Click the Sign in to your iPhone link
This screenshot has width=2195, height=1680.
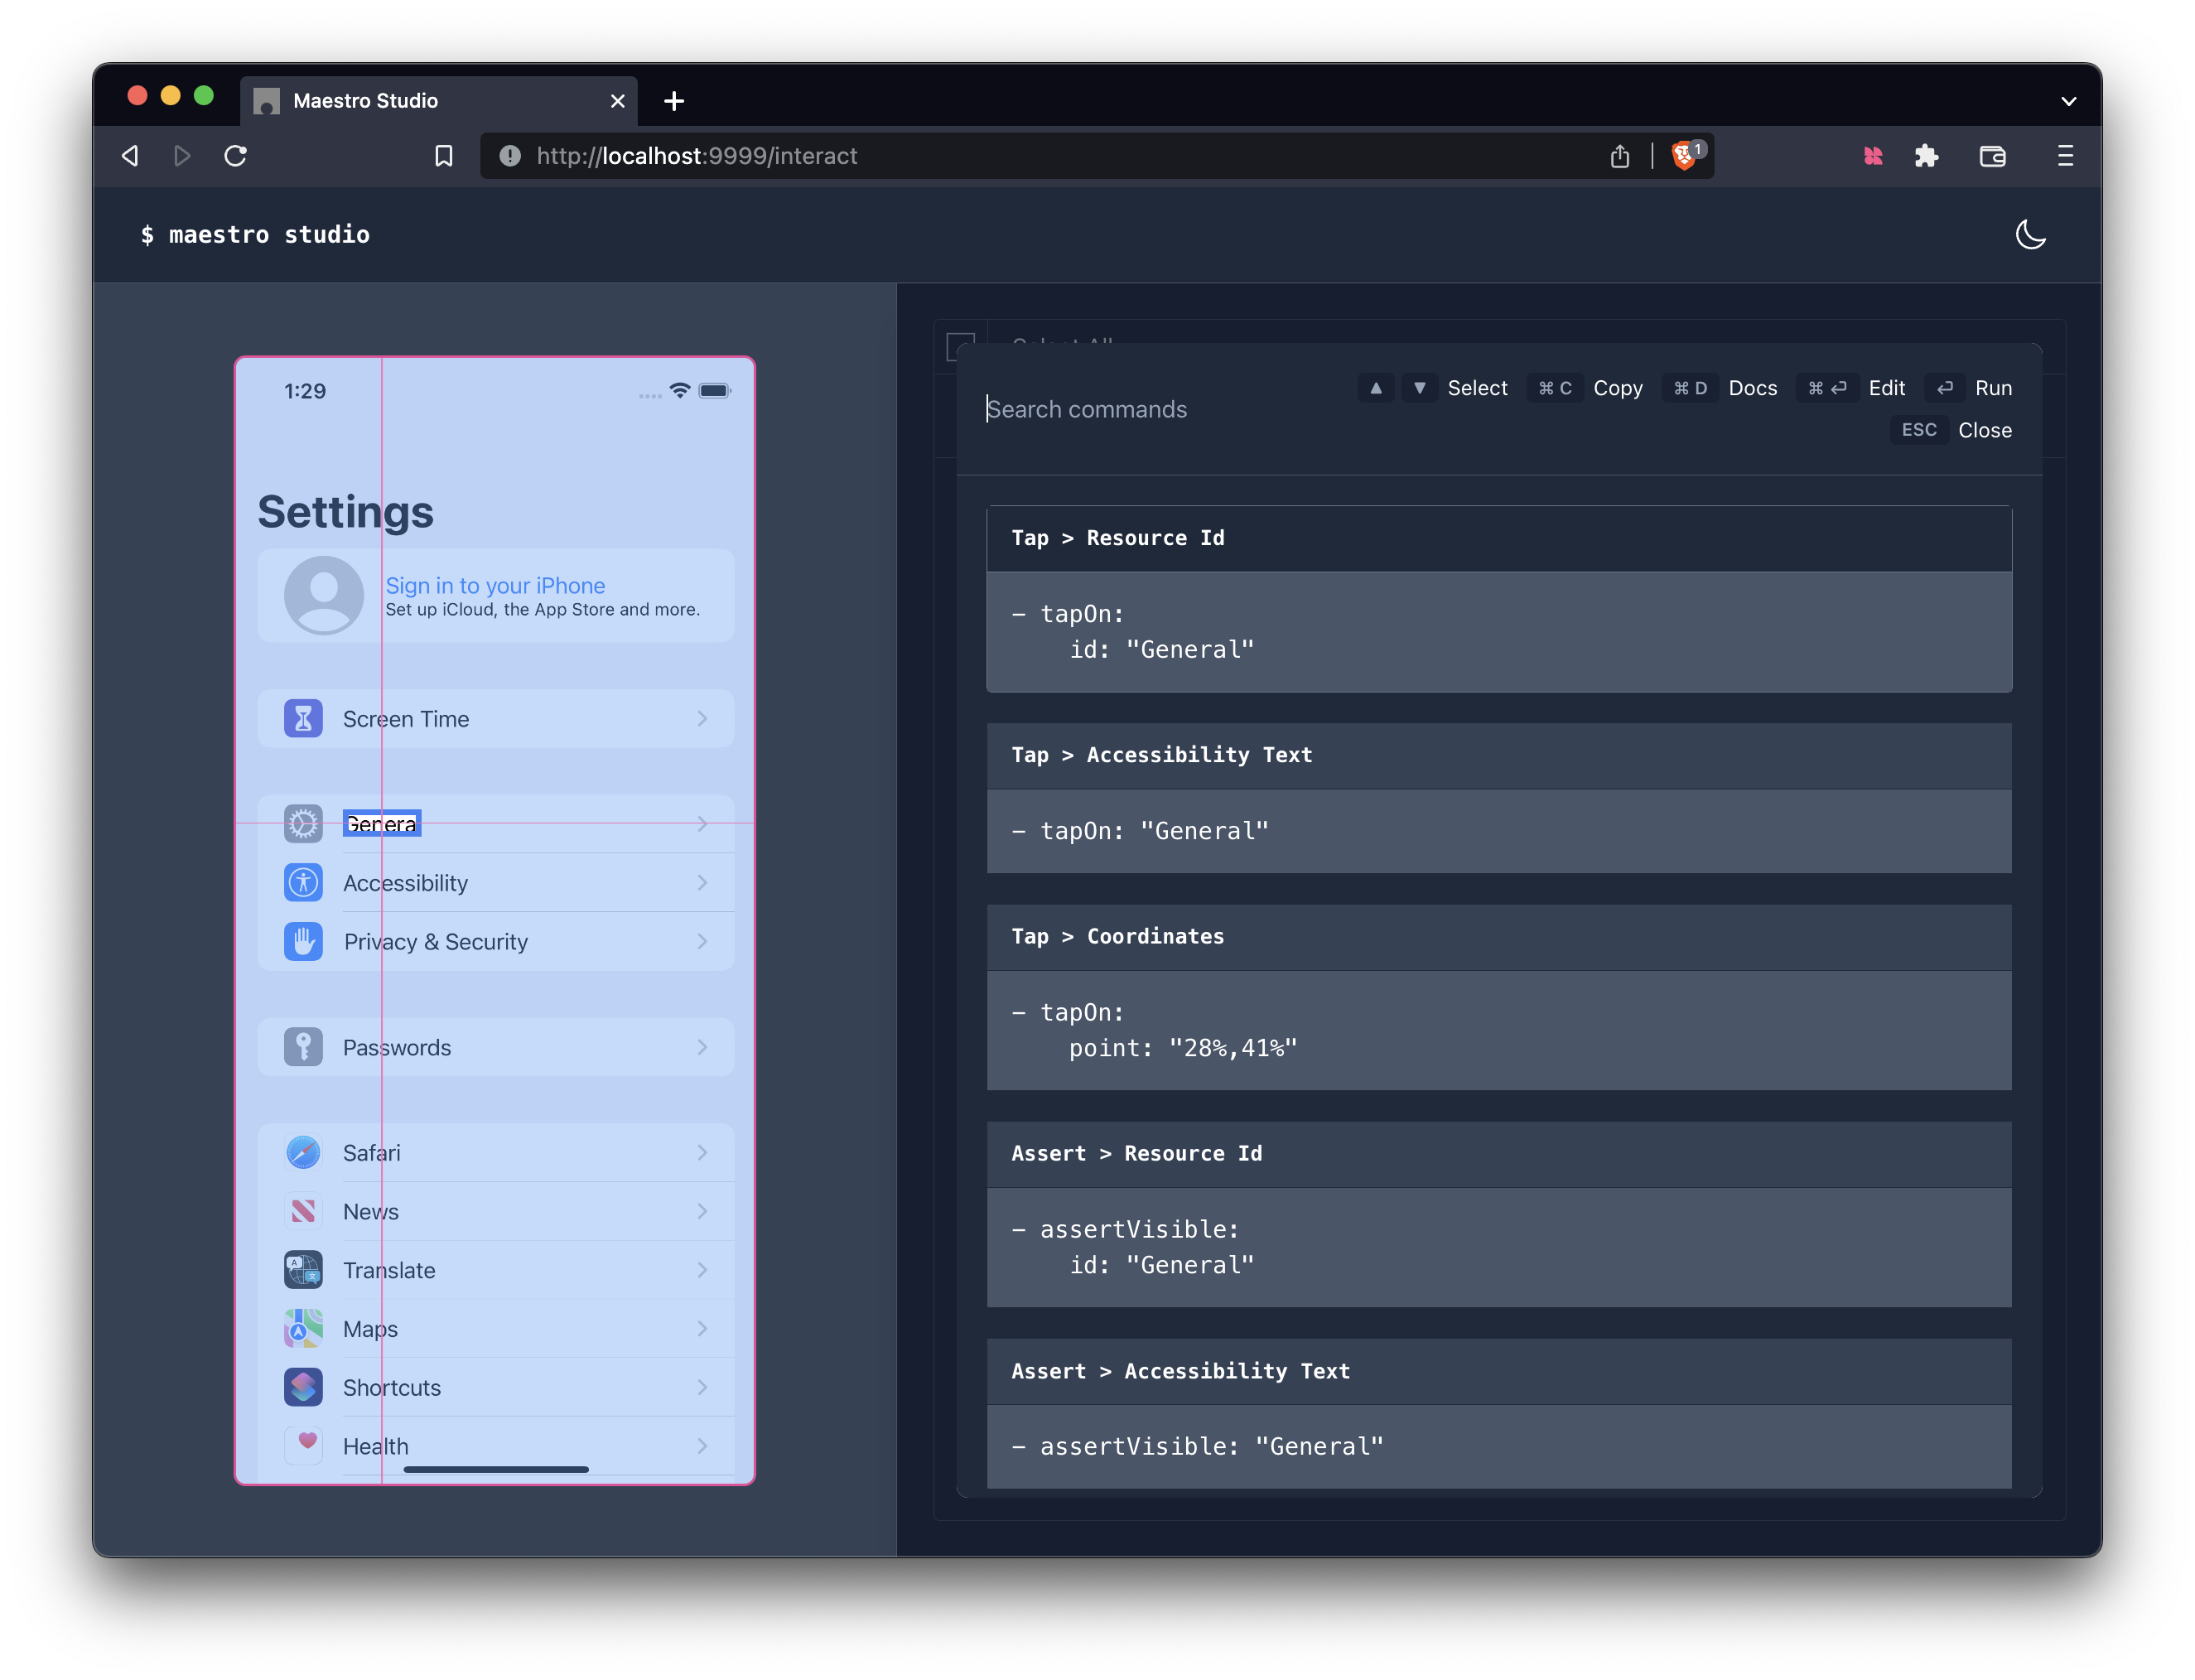pos(495,585)
